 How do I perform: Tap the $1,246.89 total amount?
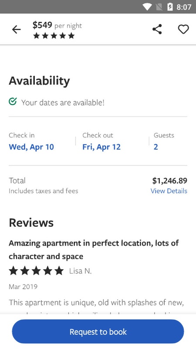coord(170,181)
